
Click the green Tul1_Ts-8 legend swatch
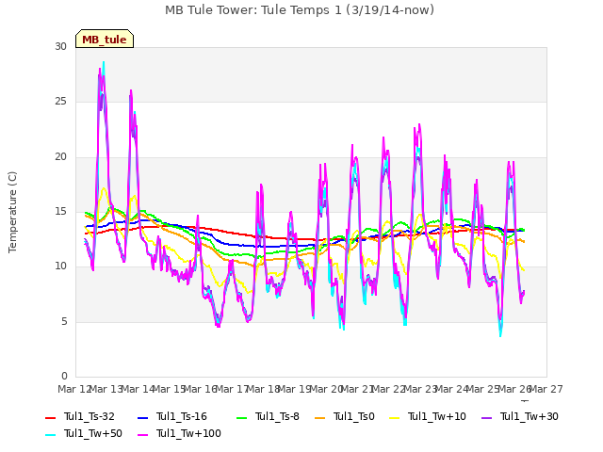pyautogui.click(x=241, y=417)
